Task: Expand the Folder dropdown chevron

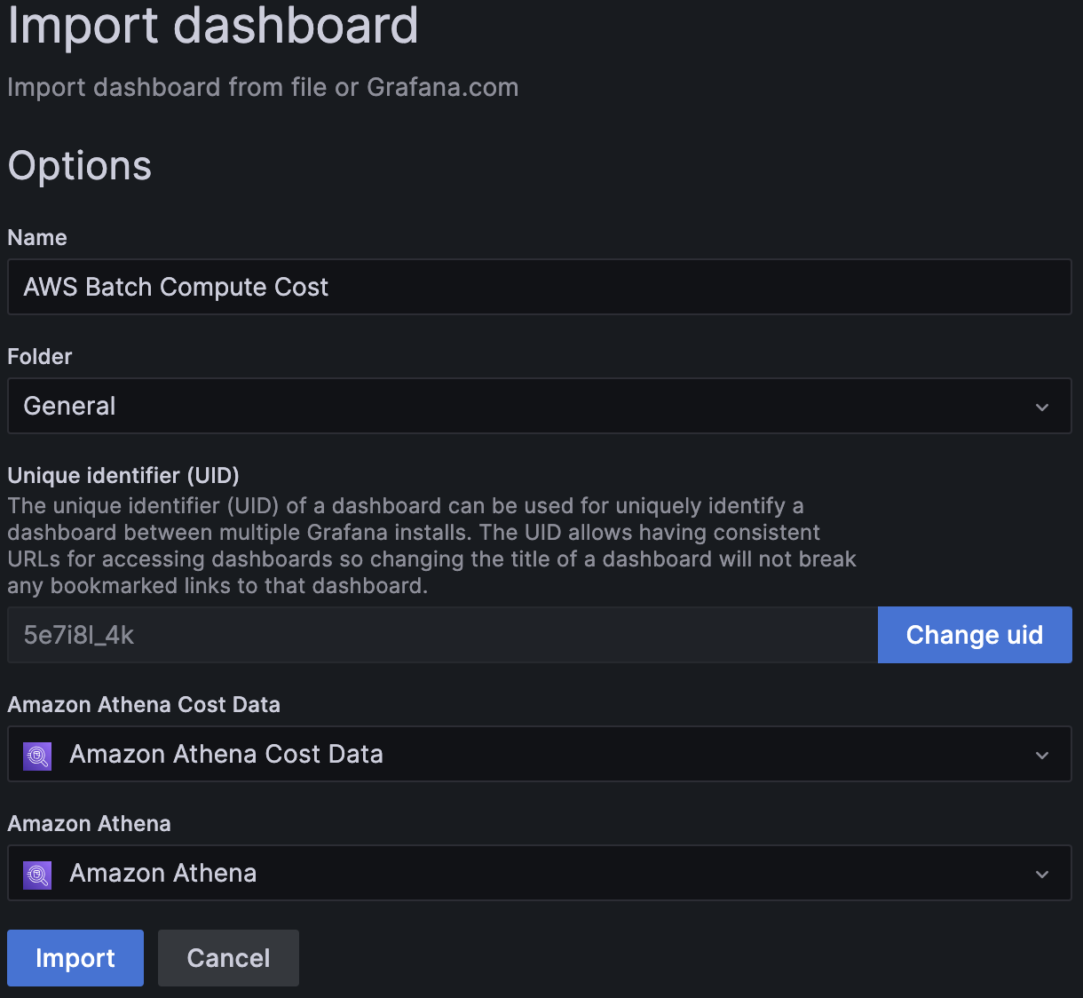Action: 1042,408
